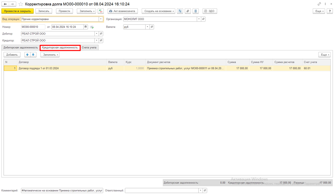Viewport: 334px width, 195px height.
Task: Click into the Комментарий input field
Action: 62,190
